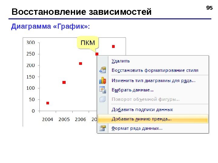Viewport: 218px width, 163px height.
Task: Click the ПКМ callout bubble
Action: pos(88,43)
